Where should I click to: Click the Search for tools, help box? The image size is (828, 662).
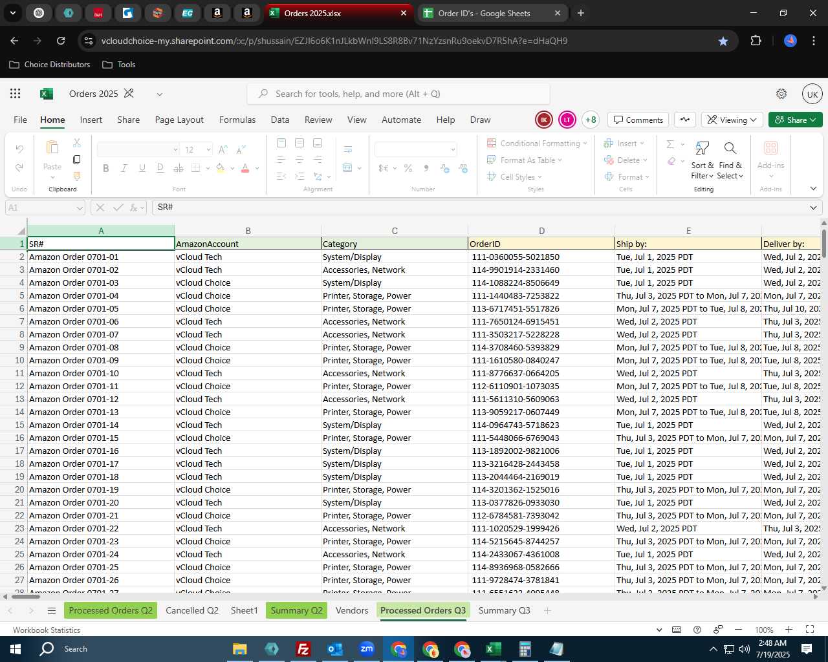coord(398,94)
